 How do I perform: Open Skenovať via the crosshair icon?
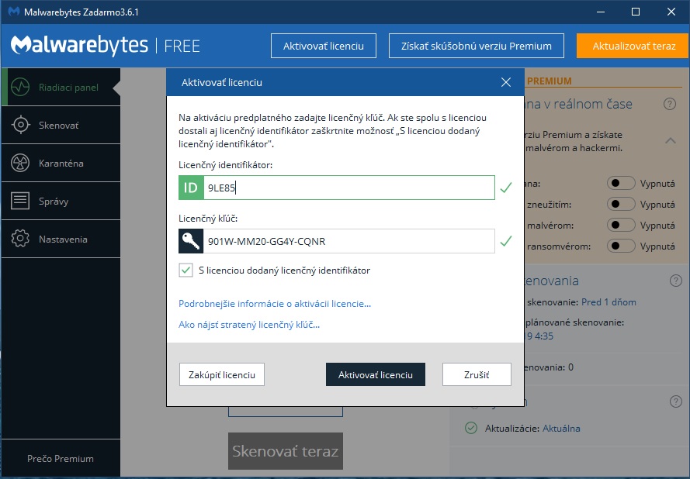20,125
